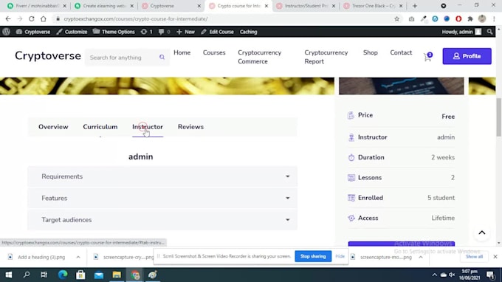The image size is (502, 282).
Task: Click Howdy, admin account menu
Action: pyautogui.click(x=461, y=32)
